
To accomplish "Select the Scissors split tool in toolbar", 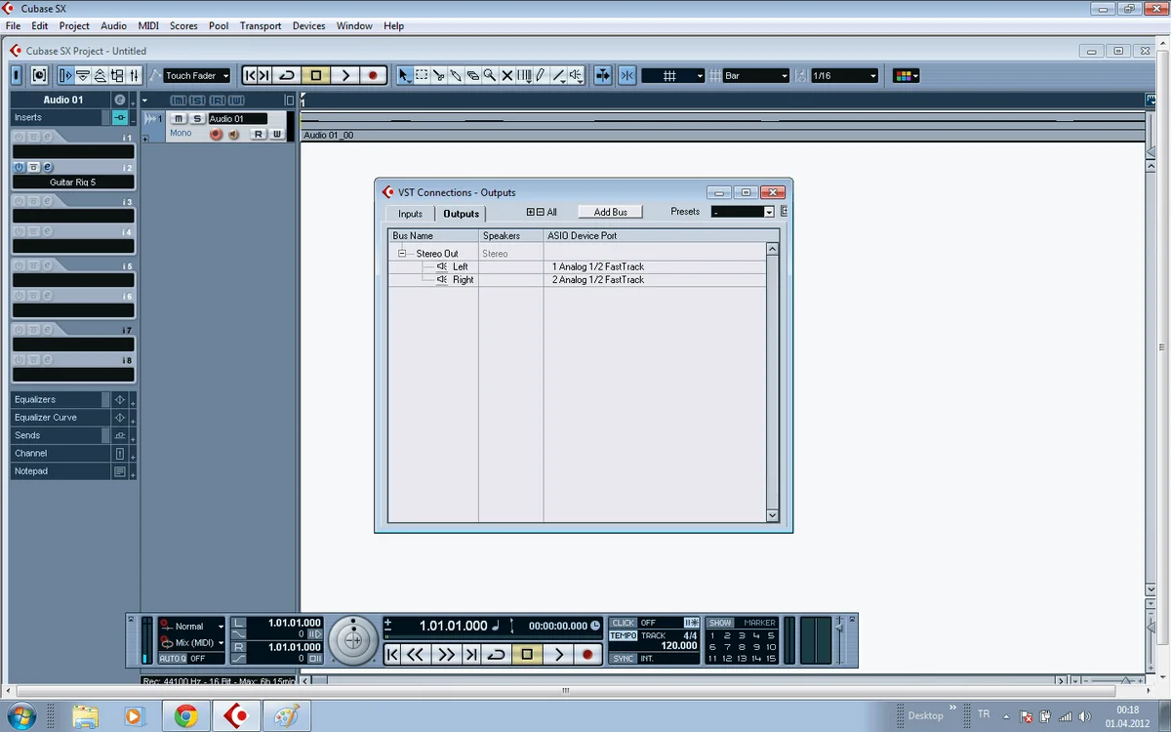I will [x=438, y=75].
